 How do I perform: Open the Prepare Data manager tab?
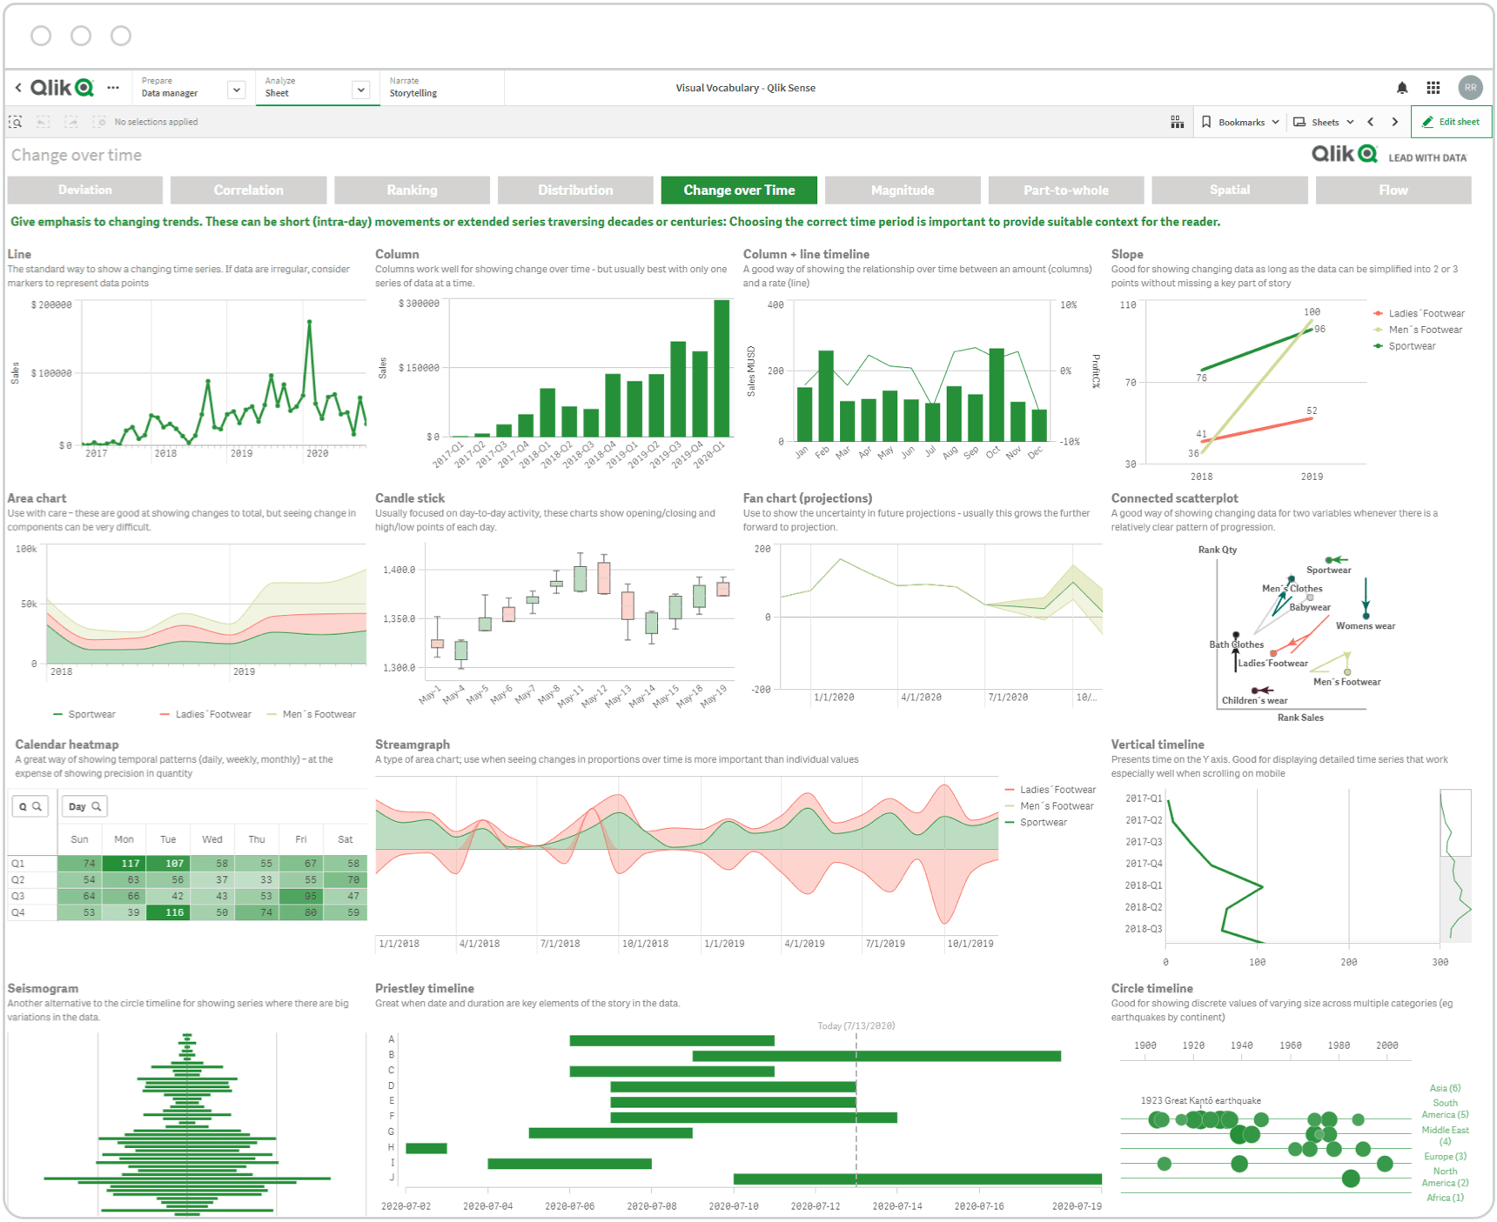[178, 88]
